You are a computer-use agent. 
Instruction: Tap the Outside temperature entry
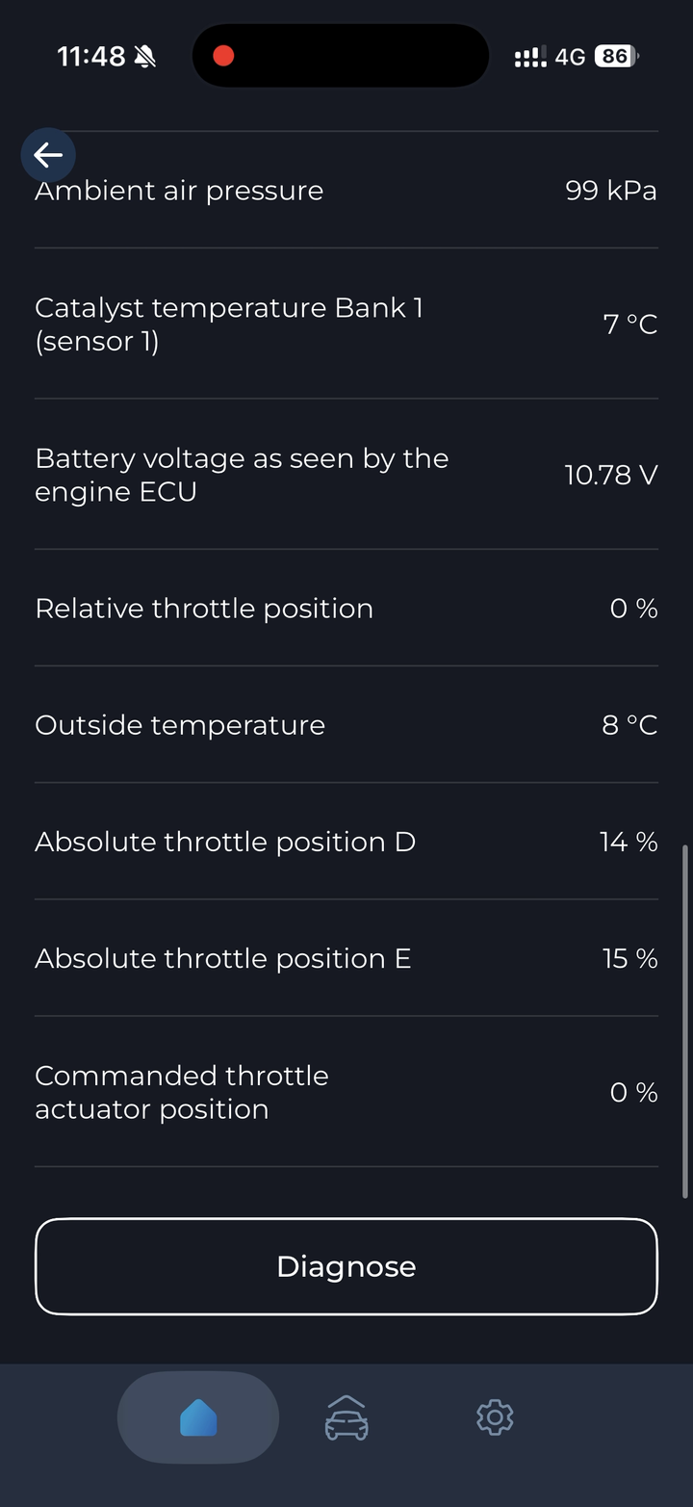(346, 725)
